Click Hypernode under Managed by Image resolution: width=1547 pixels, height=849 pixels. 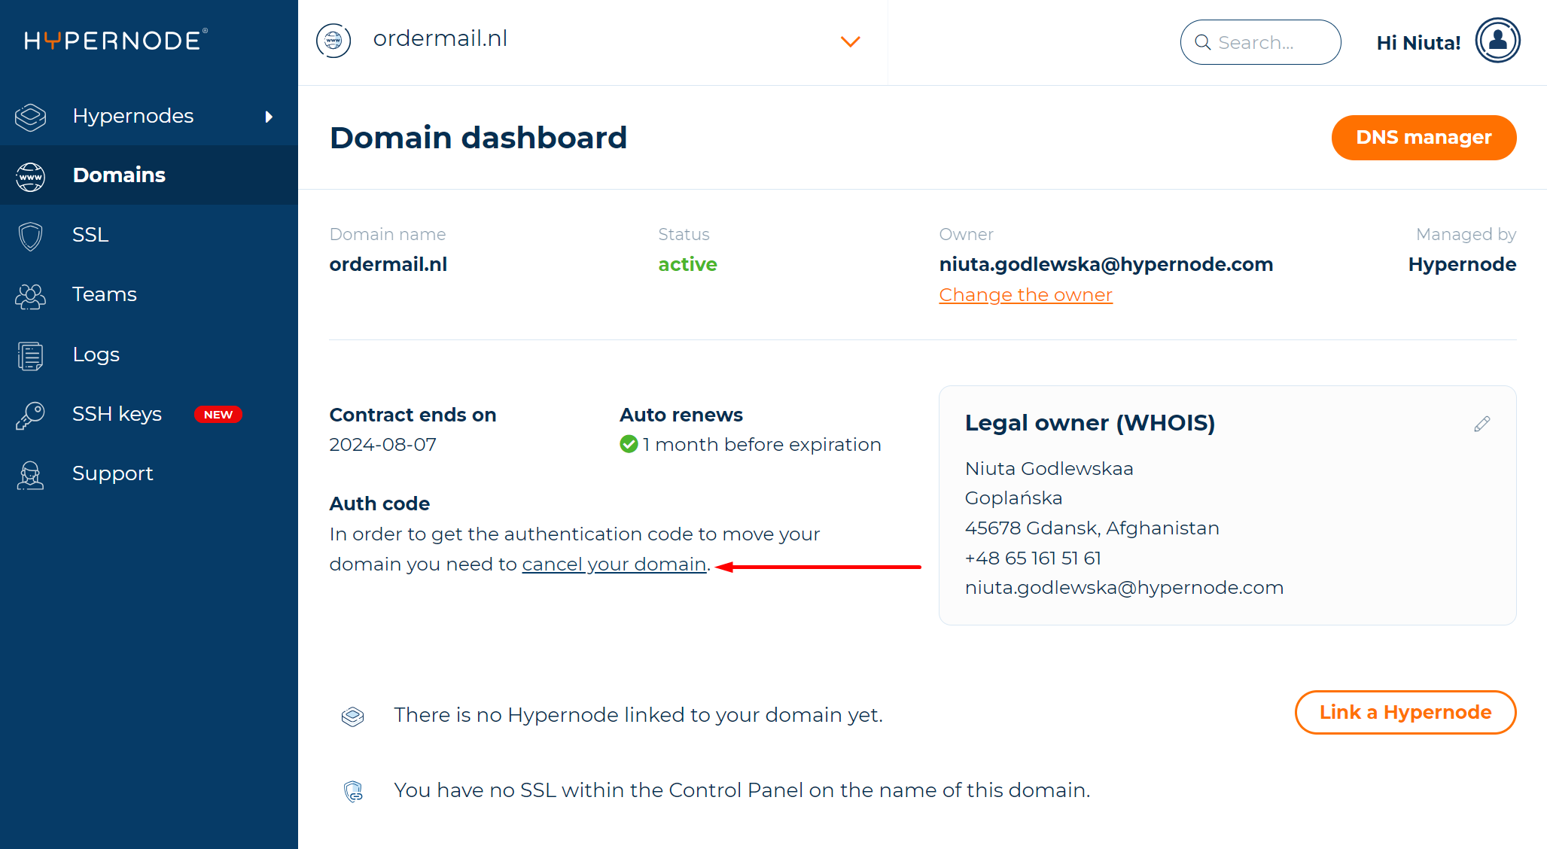click(x=1462, y=264)
